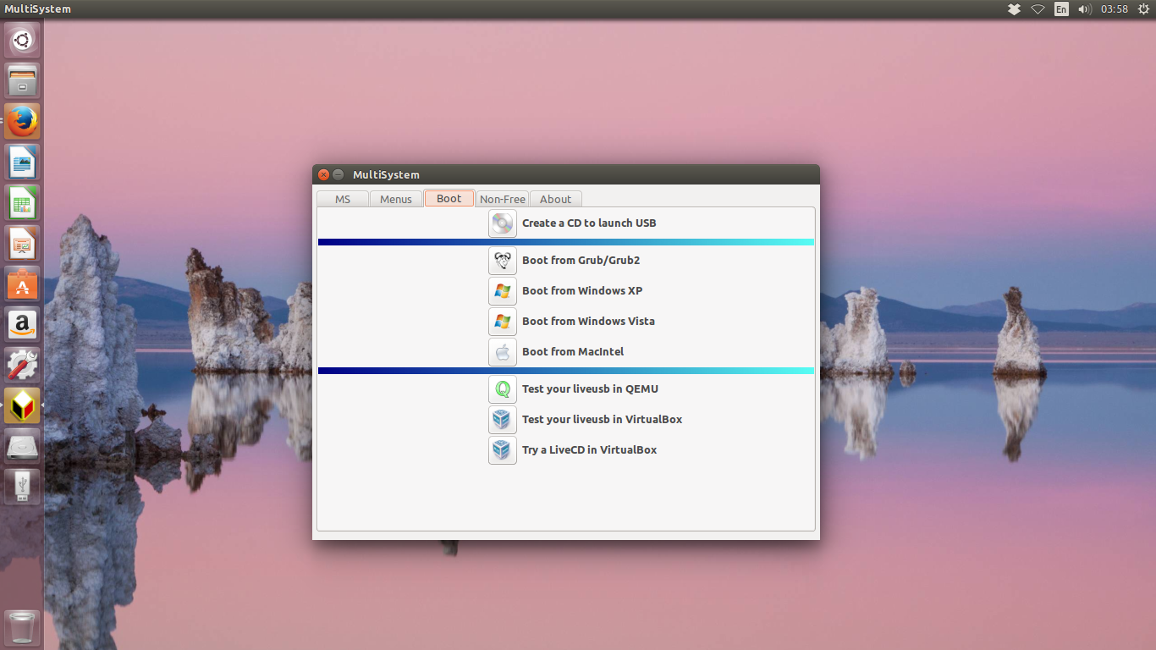Click the Create a CD to launch USB label
Screen dimensions: 1156x650
click(x=589, y=223)
